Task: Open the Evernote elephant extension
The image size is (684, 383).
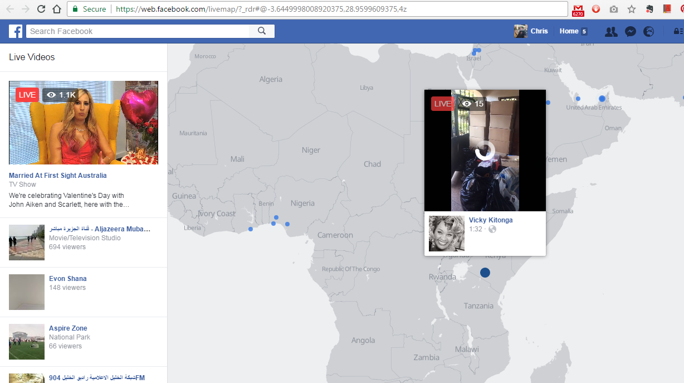Action: click(649, 9)
